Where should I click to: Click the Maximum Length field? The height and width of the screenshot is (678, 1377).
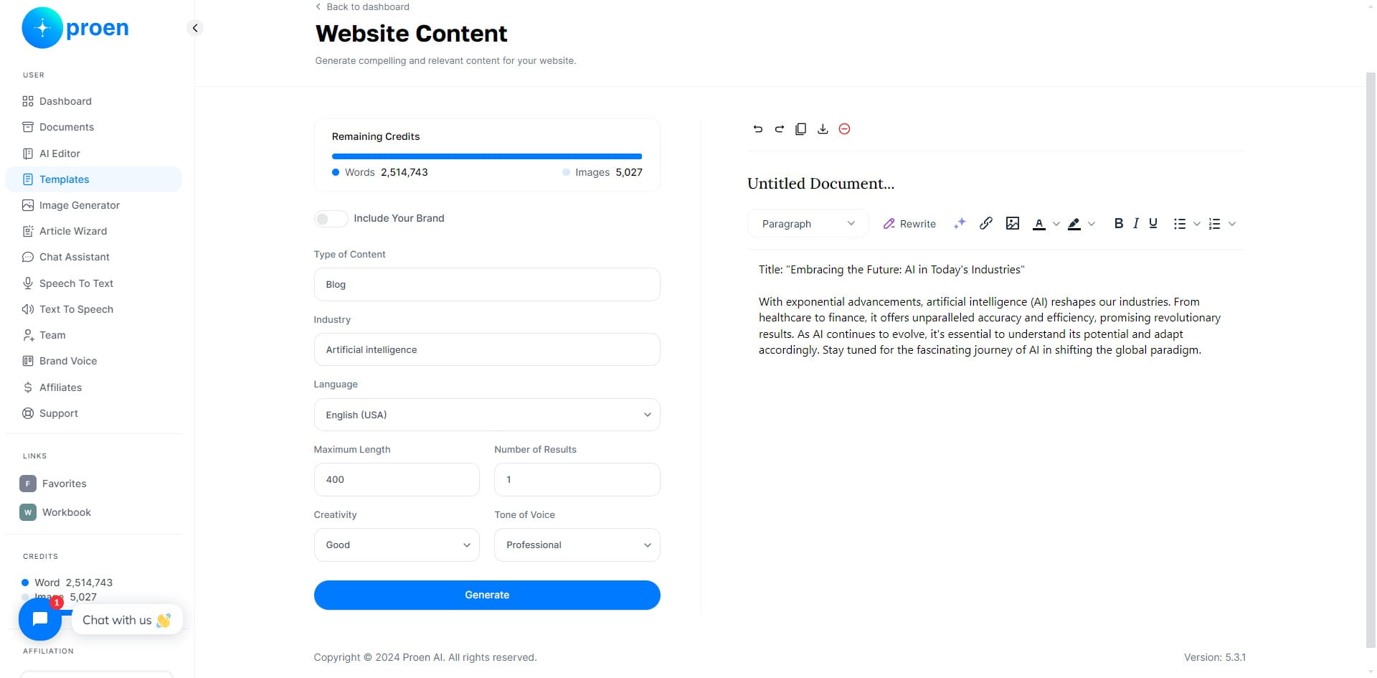tap(397, 480)
